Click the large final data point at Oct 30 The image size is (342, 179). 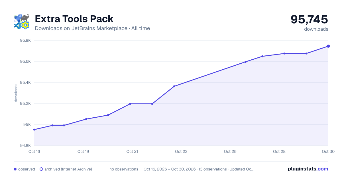pyautogui.click(x=328, y=46)
